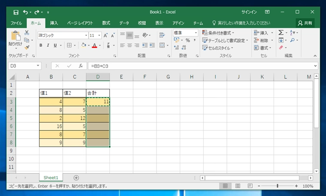Click the Save icon in the title bar
This screenshot has height=196, width=326.
[x=16, y=12]
